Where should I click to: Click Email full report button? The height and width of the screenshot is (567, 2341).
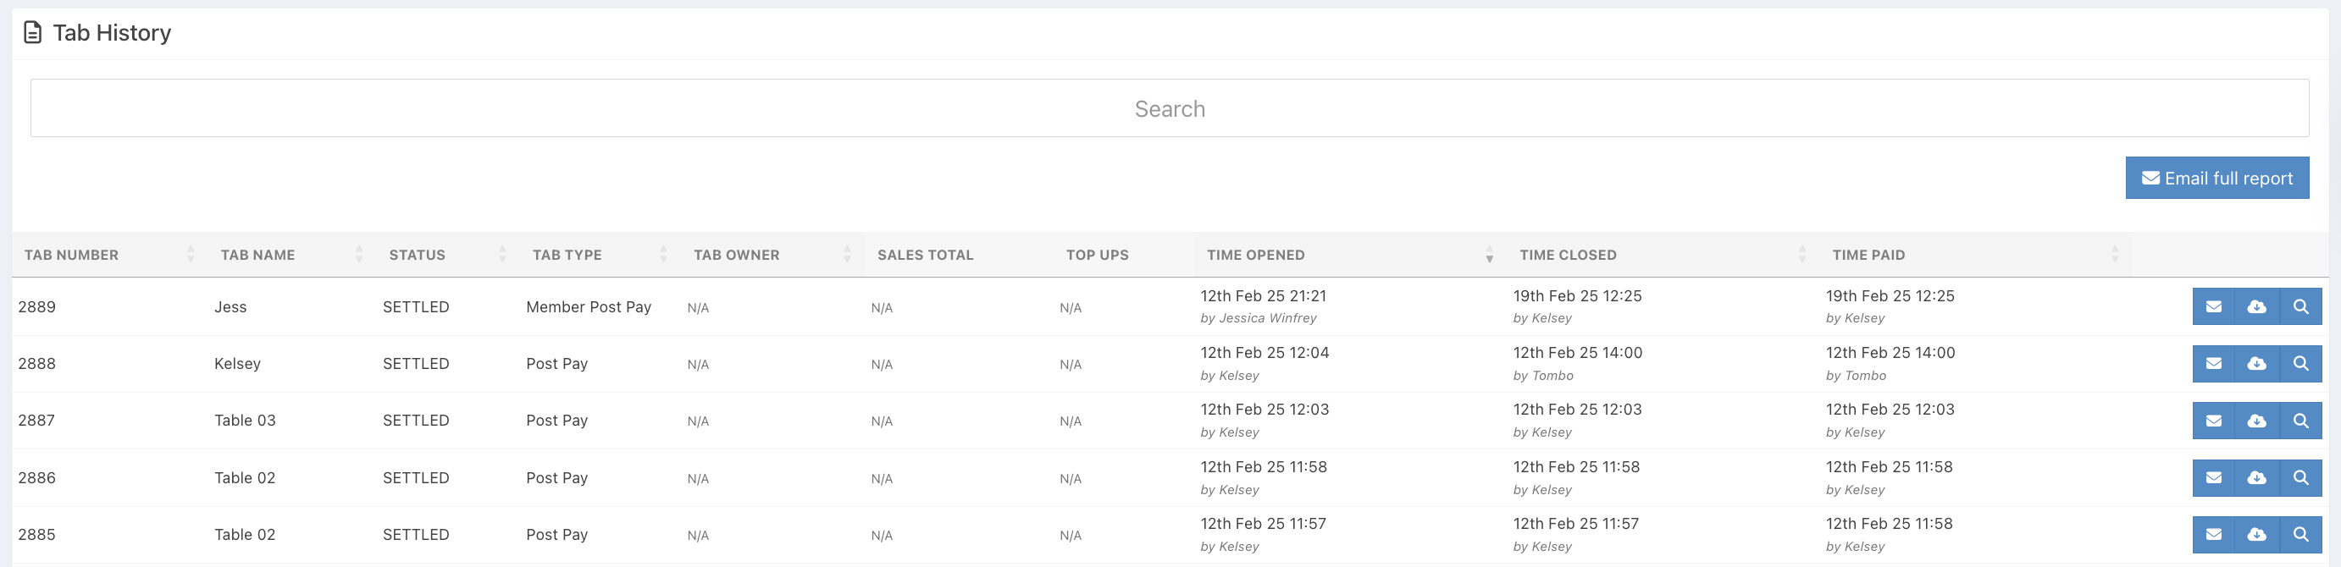click(x=2216, y=178)
